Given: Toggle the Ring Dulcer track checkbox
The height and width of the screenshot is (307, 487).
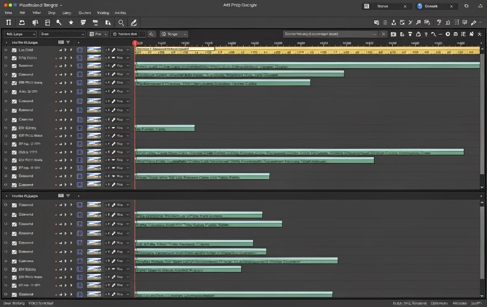Looking at the screenshot, I should [14, 58].
